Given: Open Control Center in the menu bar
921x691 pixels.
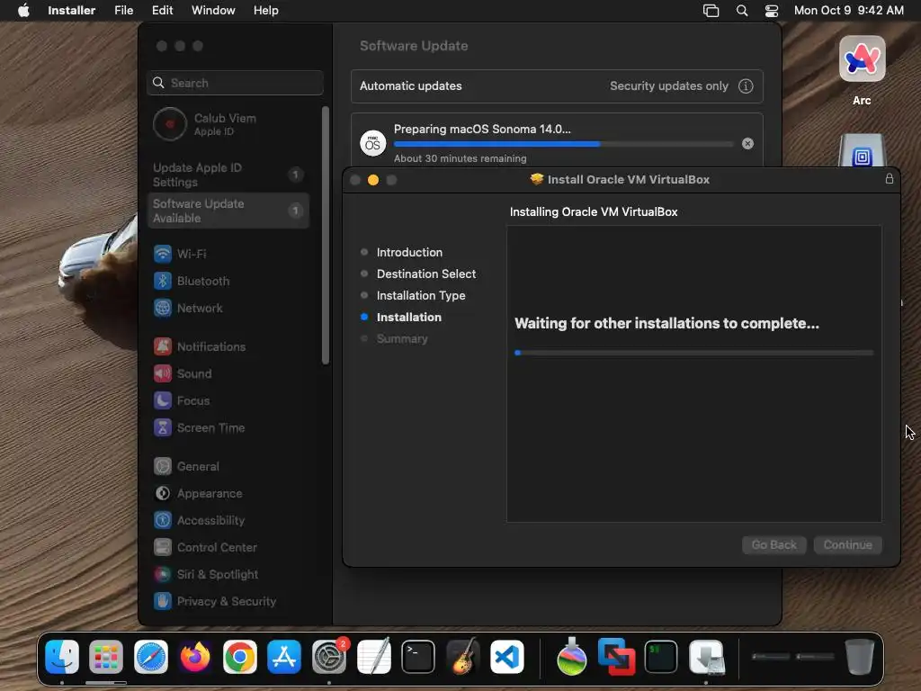Looking at the screenshot, I should (x=771, y=11).
